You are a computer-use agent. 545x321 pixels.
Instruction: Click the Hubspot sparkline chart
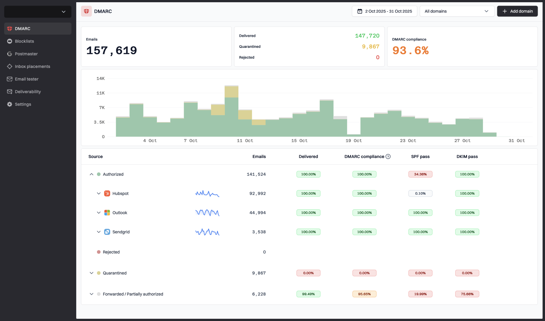point(207,193)
